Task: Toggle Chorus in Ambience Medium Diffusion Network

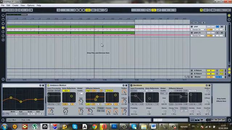Action: pyautogui.click(x=109, y=91)
